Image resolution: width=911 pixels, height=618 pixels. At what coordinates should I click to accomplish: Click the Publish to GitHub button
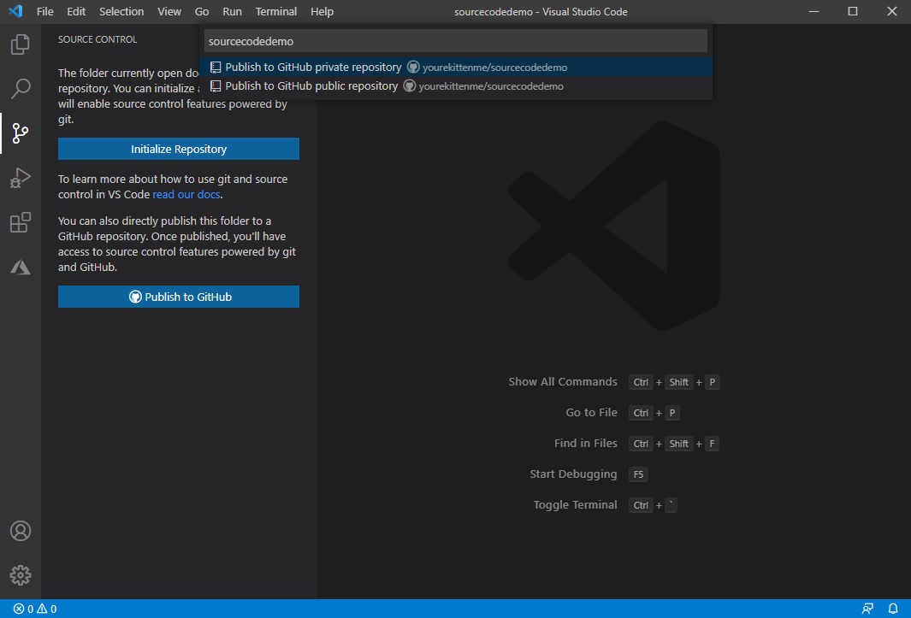[178, 296]
